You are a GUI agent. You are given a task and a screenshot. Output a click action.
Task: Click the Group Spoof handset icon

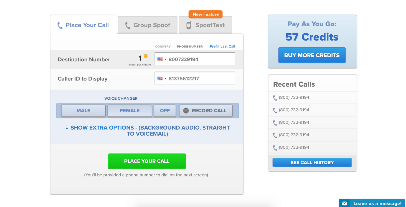click(128, 26)
